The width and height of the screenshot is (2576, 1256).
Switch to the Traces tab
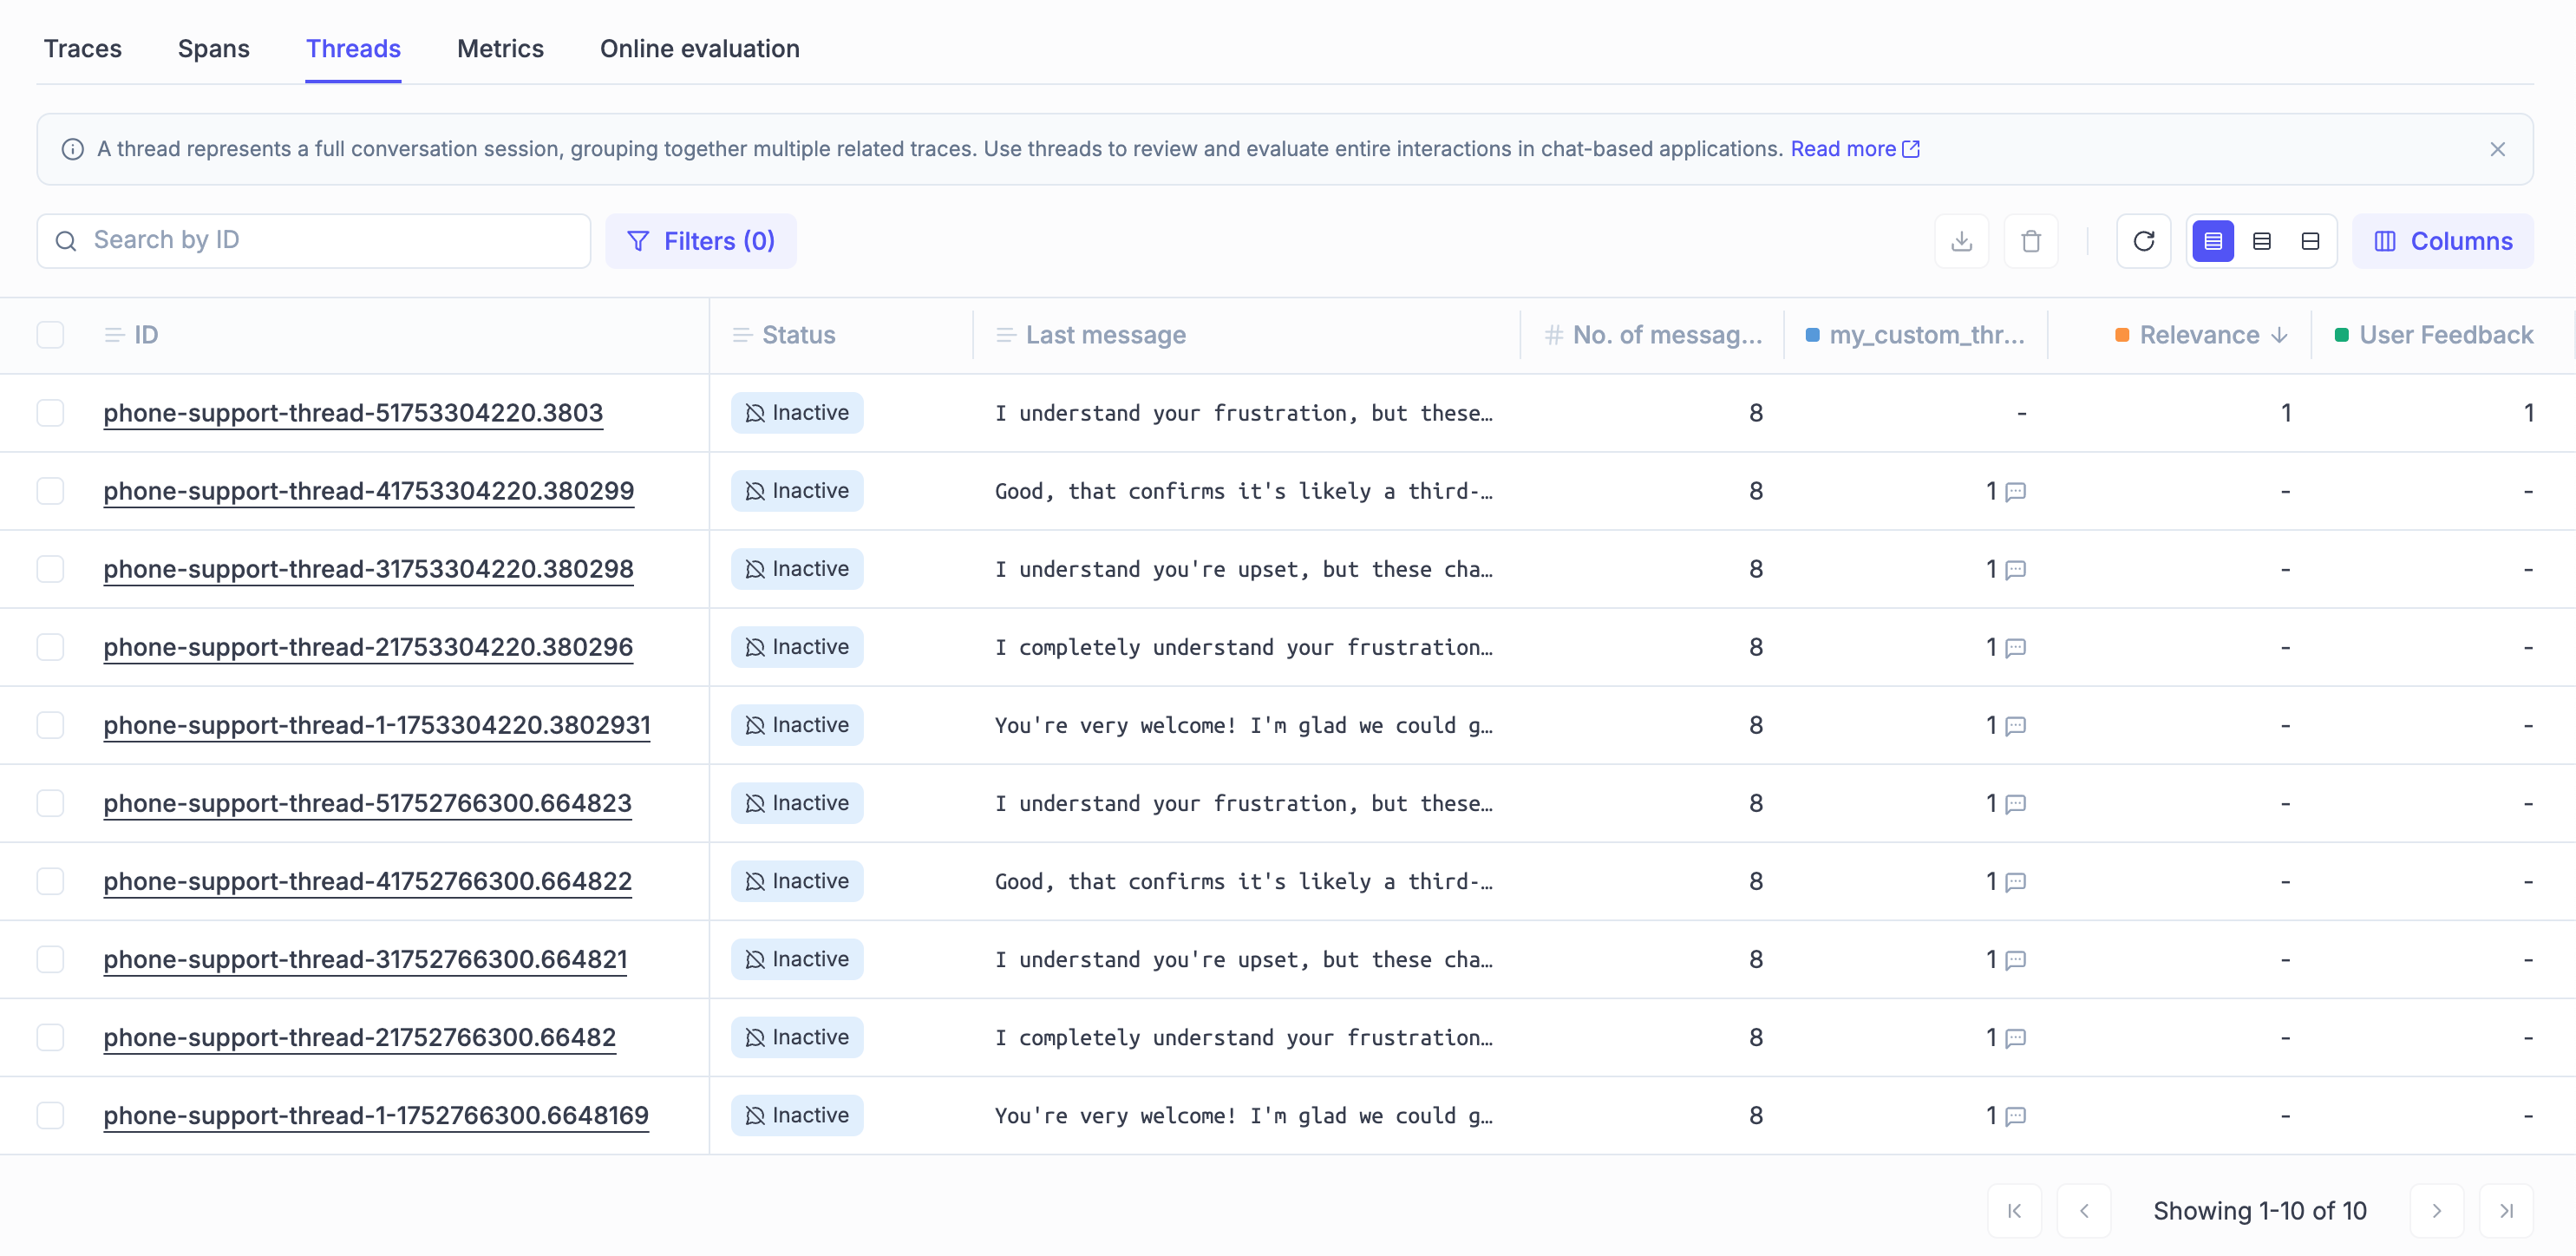[82, 48]
